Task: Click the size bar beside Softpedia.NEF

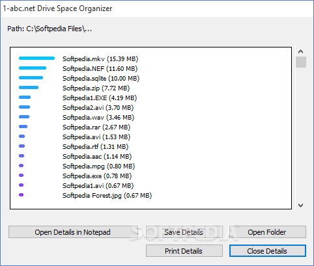Action: click(33, 68)
